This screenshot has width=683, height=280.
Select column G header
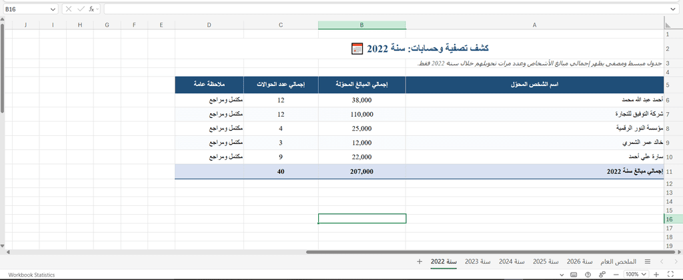coord(107,25)
